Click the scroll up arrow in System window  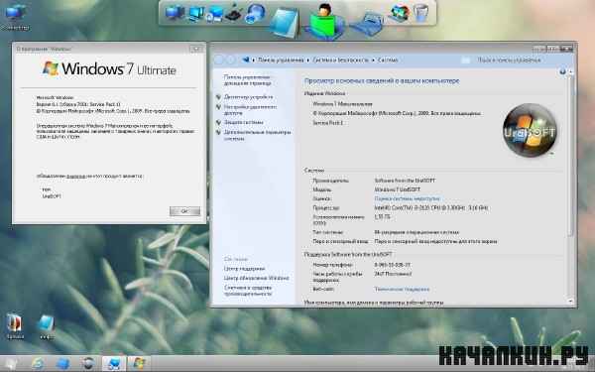coord(570,71)
